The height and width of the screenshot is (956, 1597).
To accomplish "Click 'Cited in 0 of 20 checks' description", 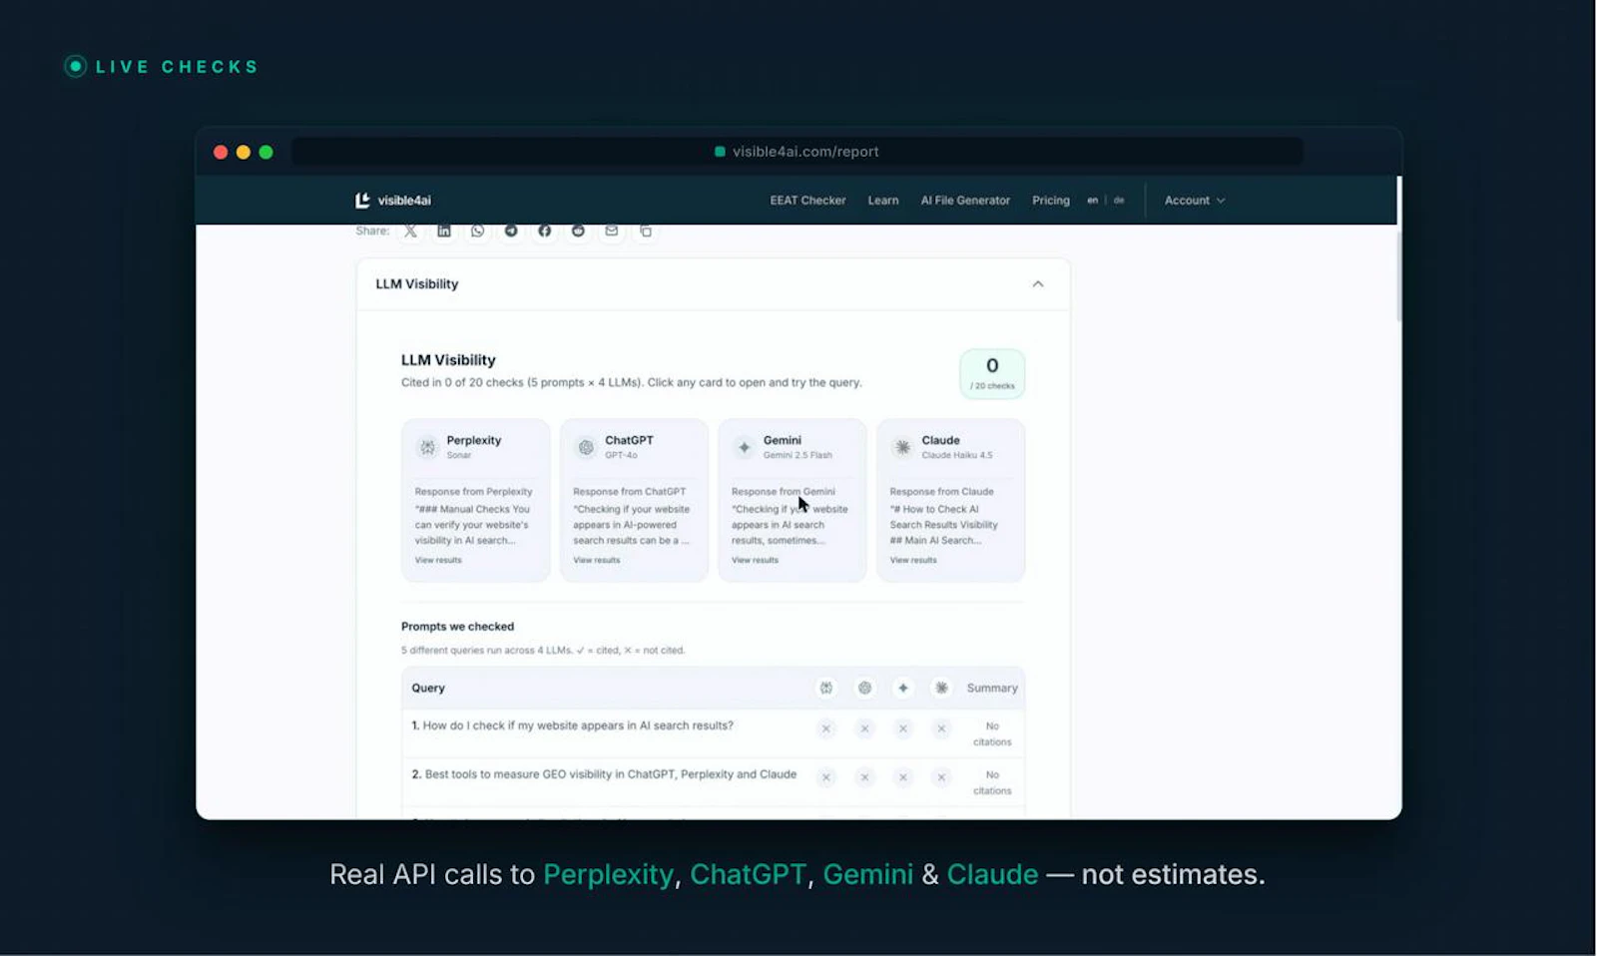I will tap(631, 382).
